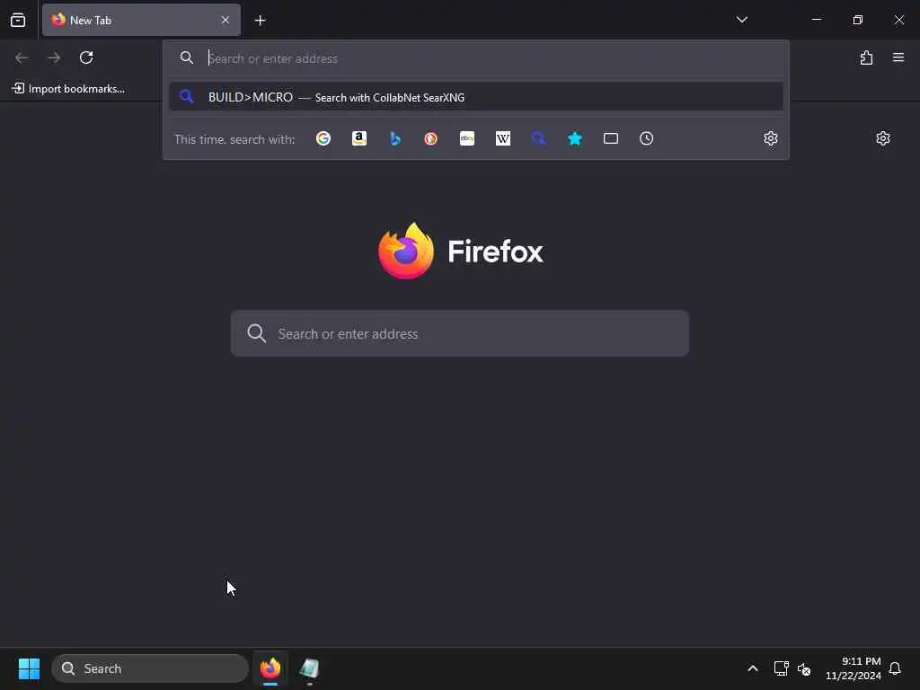This screenshot has height=690, width=920.
Task: Click Import bookmarks... on bookmarks toolbar
Action: [68, 89]
